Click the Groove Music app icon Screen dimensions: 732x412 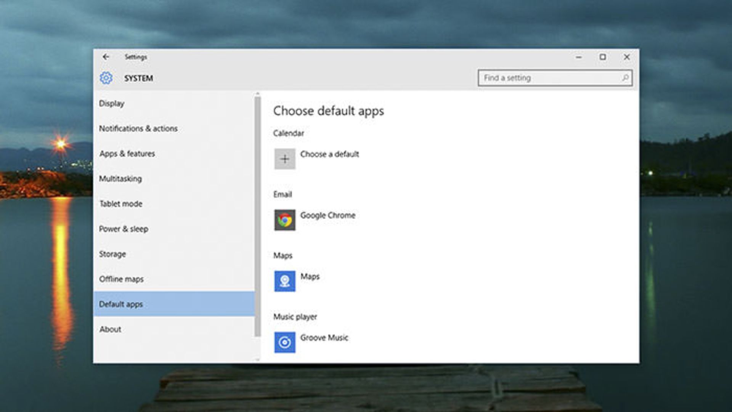click(x=285, y=342)
